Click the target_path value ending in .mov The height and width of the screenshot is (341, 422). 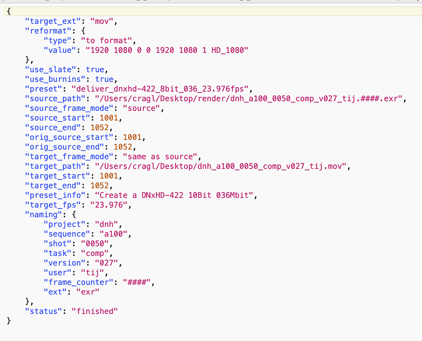coord(220,166)
